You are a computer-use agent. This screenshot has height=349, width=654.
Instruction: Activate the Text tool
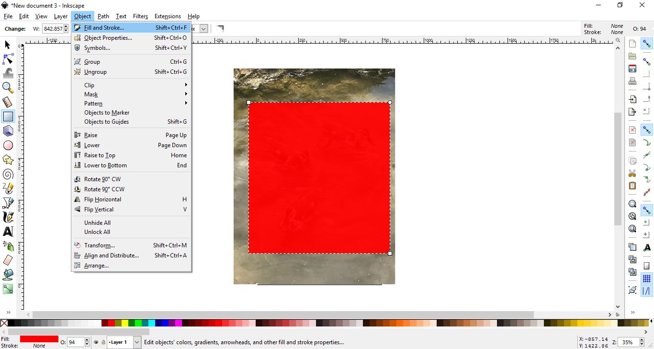coord(8,231)
